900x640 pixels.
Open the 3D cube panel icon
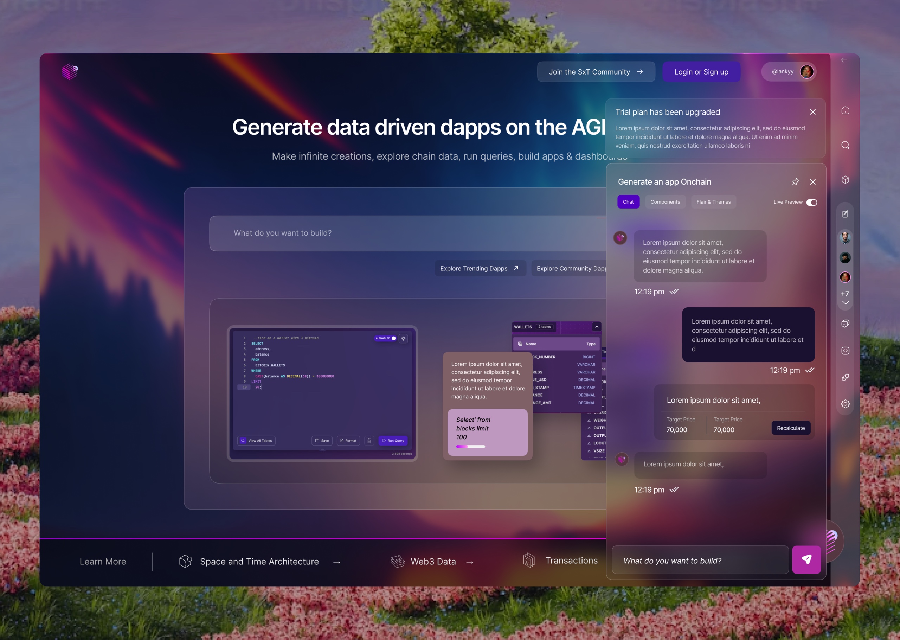845,180
